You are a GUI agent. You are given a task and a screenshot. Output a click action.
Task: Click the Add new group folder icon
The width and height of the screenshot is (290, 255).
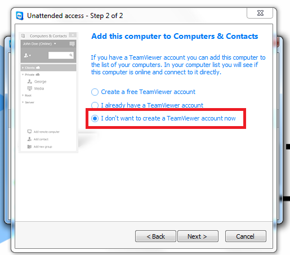click(29, 146)
